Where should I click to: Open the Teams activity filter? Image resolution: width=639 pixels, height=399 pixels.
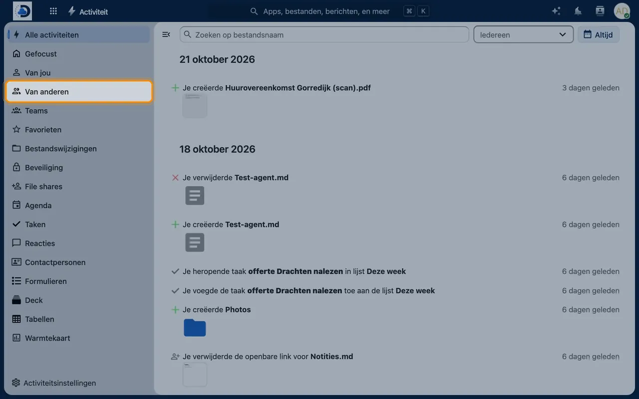coord(78,111)
